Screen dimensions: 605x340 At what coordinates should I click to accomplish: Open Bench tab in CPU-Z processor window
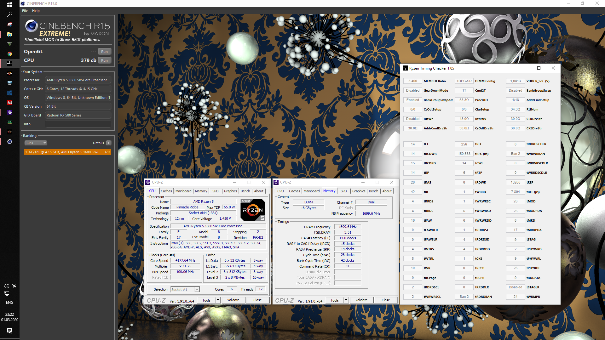point(245,191)
